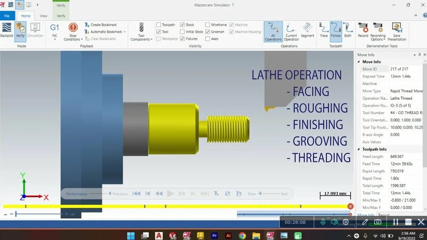
Task: Uncheck the Stock visibility checkbox
Action: click(182, 25)
